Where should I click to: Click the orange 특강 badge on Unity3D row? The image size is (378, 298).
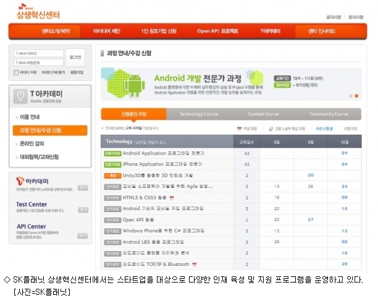112,176
